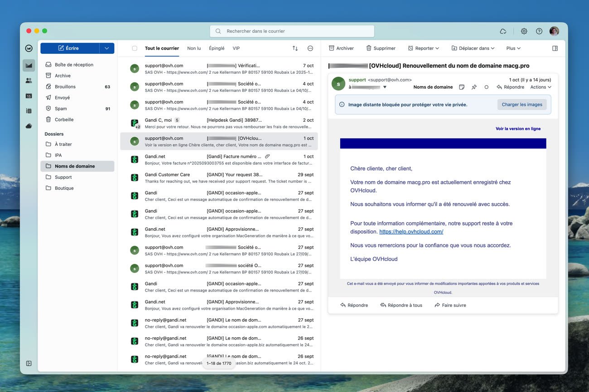Toggle the reading pane layout icon
Screen dimensions: 589x392
pos(555,48)
